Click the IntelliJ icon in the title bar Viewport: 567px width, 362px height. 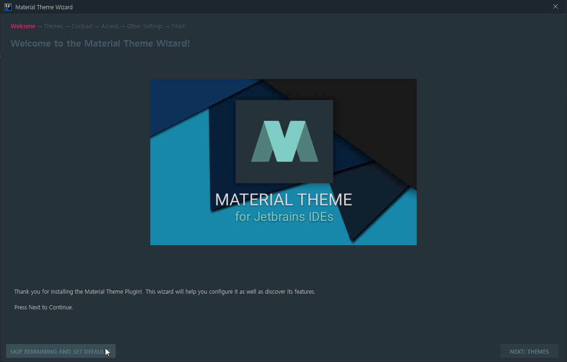pyautogui.click(x=8, y=7)
